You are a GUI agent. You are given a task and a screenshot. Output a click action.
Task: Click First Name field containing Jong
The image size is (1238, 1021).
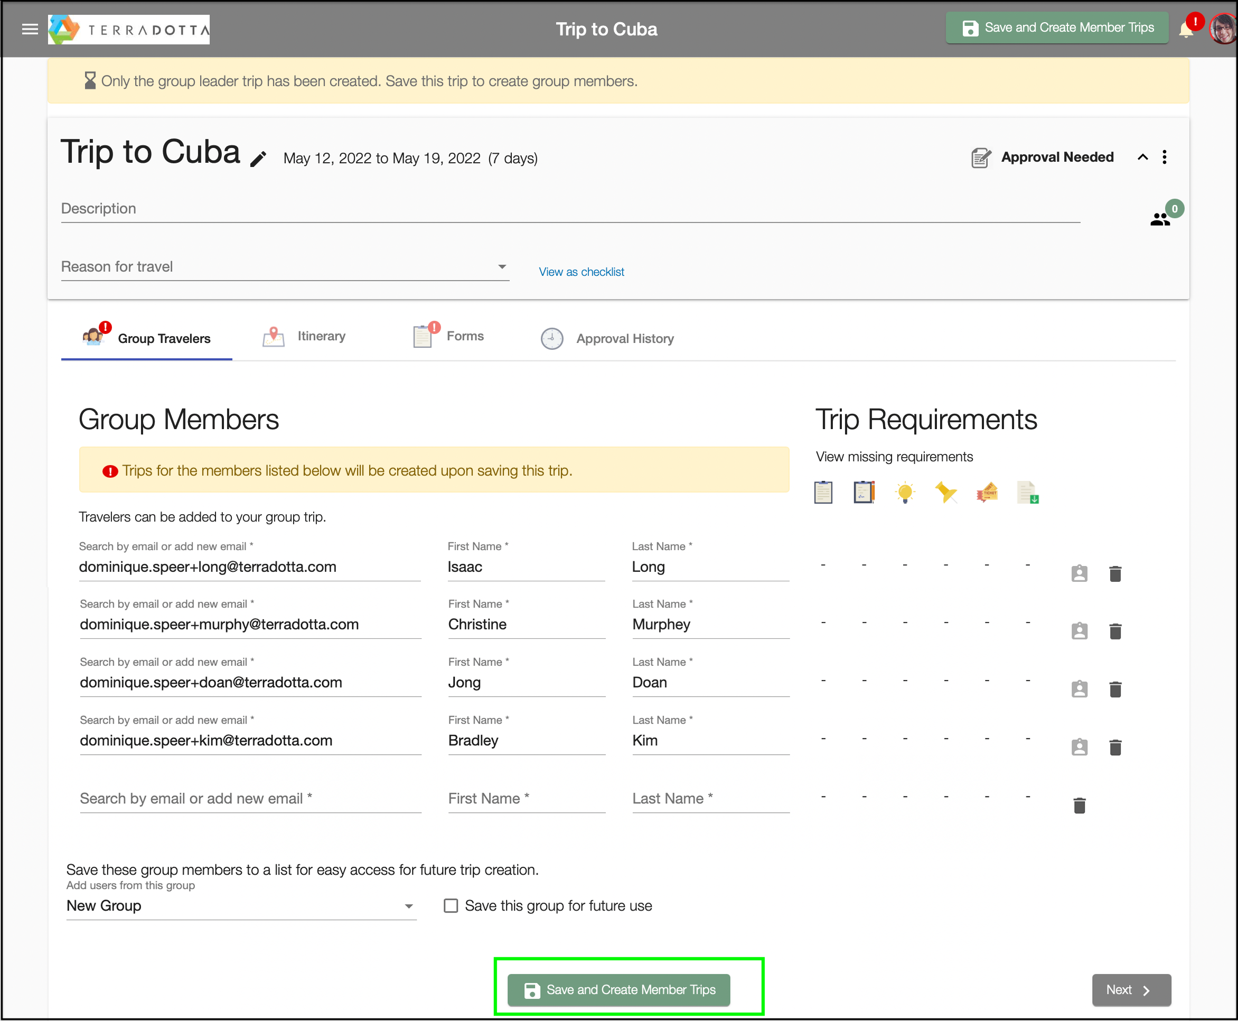coord(527,683)
